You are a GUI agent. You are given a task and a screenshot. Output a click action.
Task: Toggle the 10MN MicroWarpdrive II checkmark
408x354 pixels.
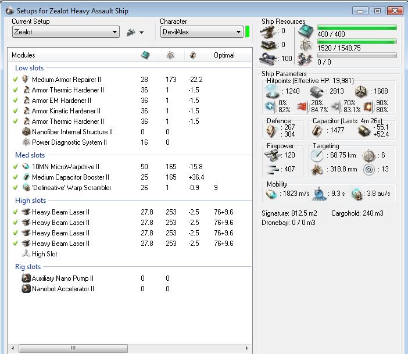tap(15, 166)
